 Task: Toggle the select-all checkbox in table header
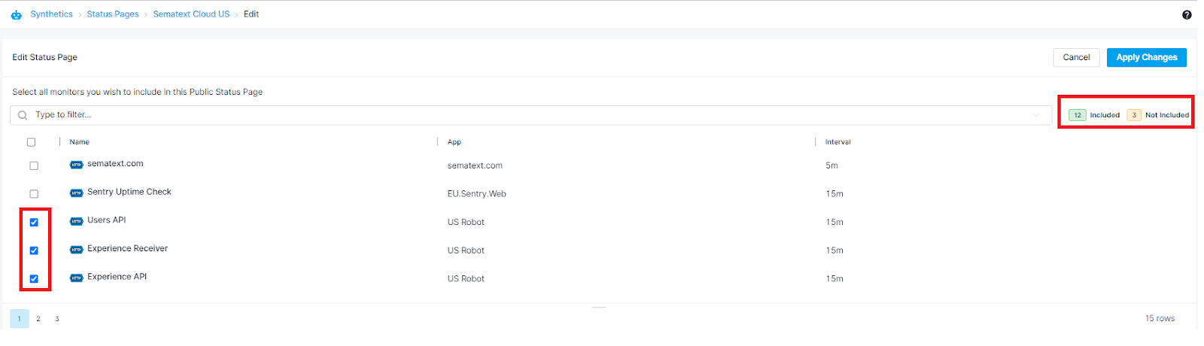click(x=31, y=142)
